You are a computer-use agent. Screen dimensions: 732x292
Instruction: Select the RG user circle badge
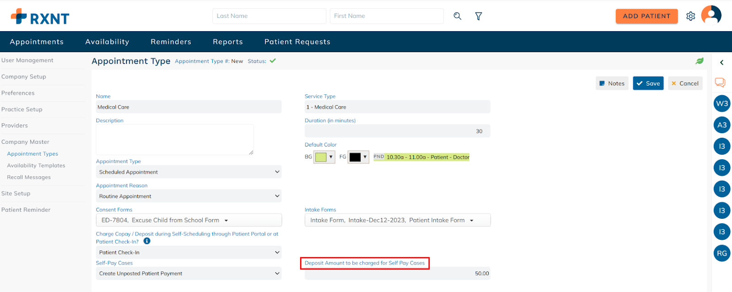pyautogui.click(x=721, y=253)
